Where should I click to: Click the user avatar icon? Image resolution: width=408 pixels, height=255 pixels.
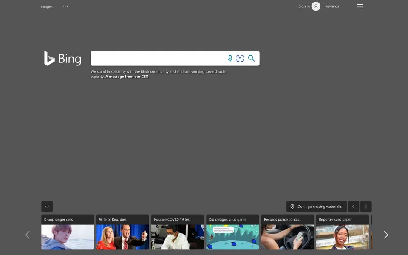[x=316, y=6]
